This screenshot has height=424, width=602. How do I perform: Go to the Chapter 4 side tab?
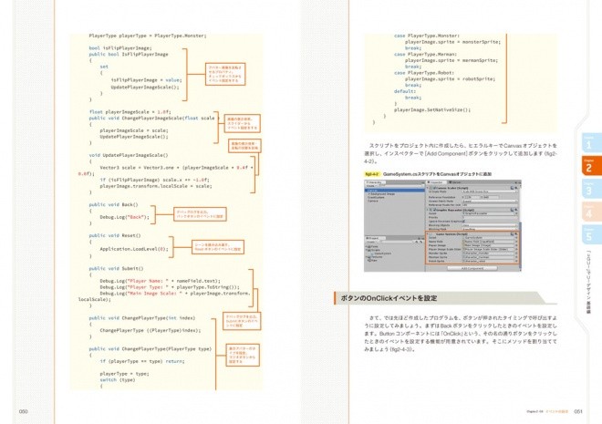click(x=592, y=212)
